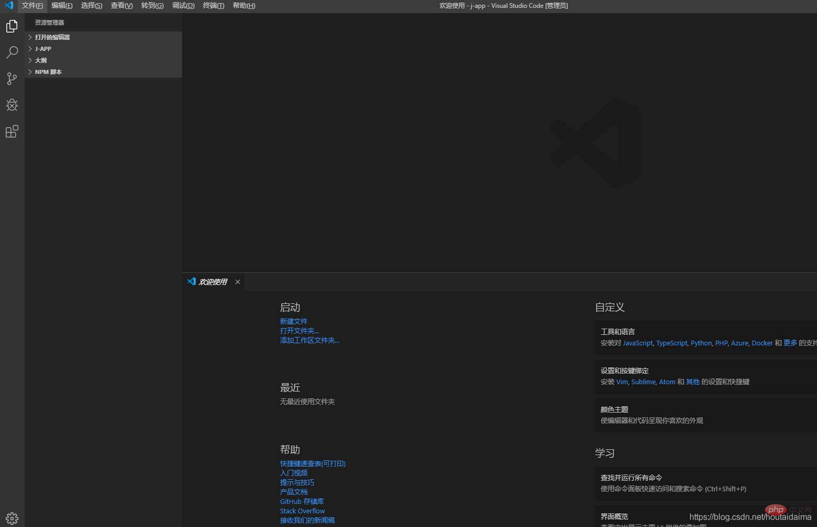Open the 文件(F) menu
The height and width of the screenshot is (527, 817).
coord(33,5)
